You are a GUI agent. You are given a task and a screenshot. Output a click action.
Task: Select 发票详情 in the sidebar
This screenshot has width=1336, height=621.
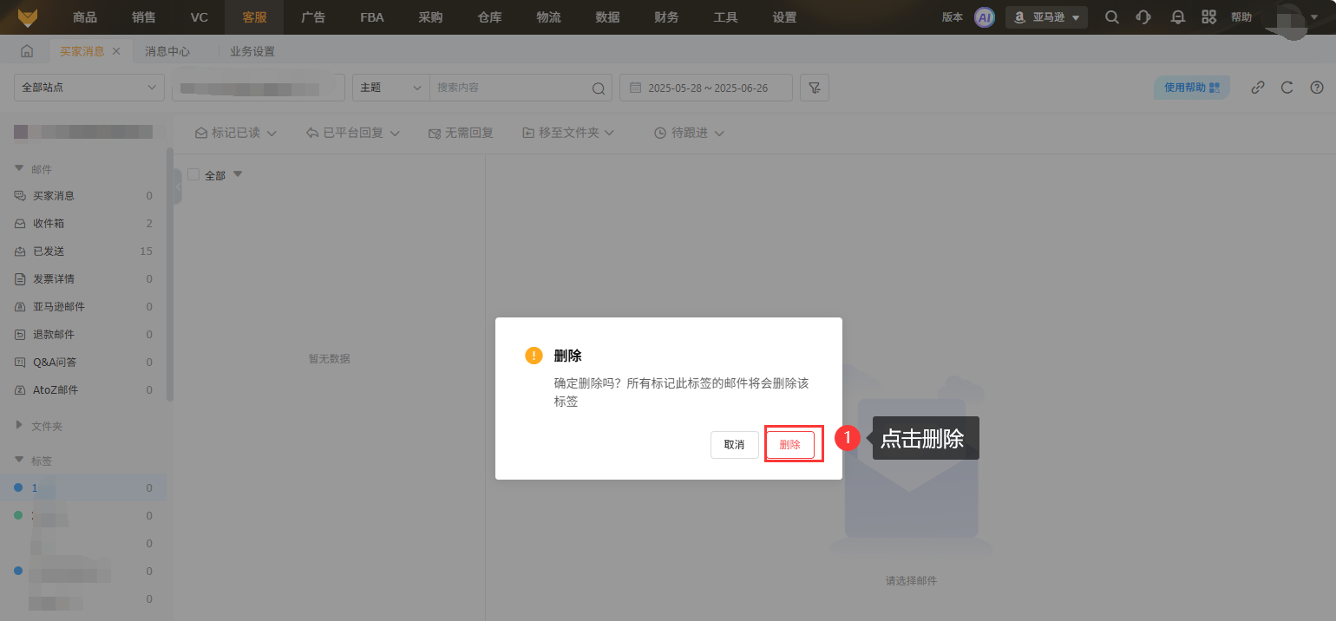click(83, 279)
